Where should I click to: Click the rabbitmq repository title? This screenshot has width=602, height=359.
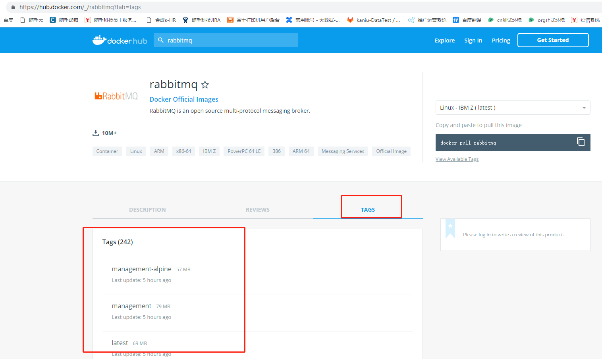[174, 84]
